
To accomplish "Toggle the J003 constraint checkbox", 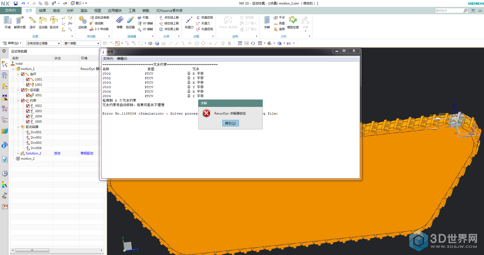I will click(28, 111).
